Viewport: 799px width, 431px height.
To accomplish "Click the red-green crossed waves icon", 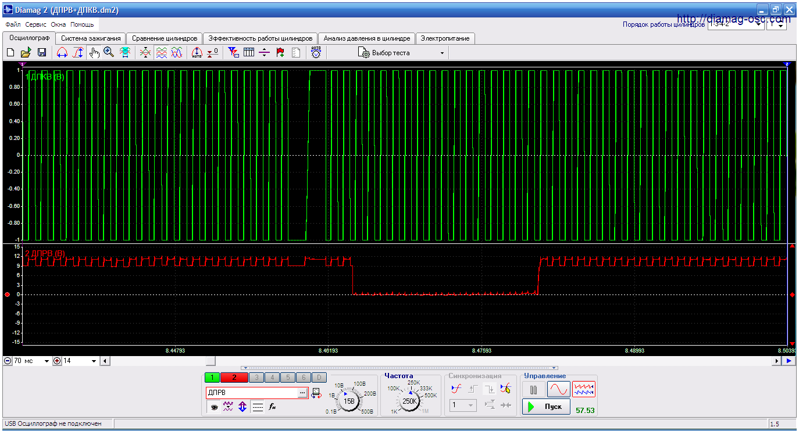I will tap(146, 53).
